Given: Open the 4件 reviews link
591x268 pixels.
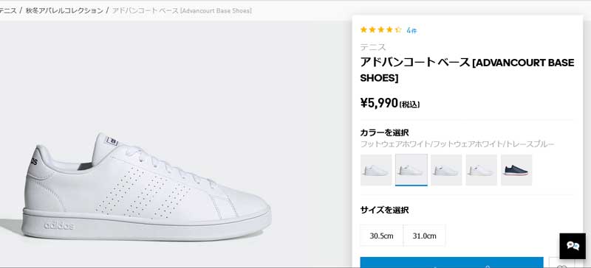Looking at the screenshot, I should 411,31.
